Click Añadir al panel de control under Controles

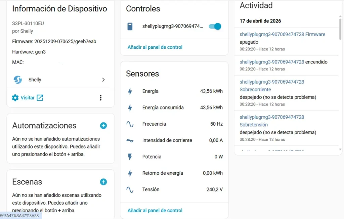(155, 47)
